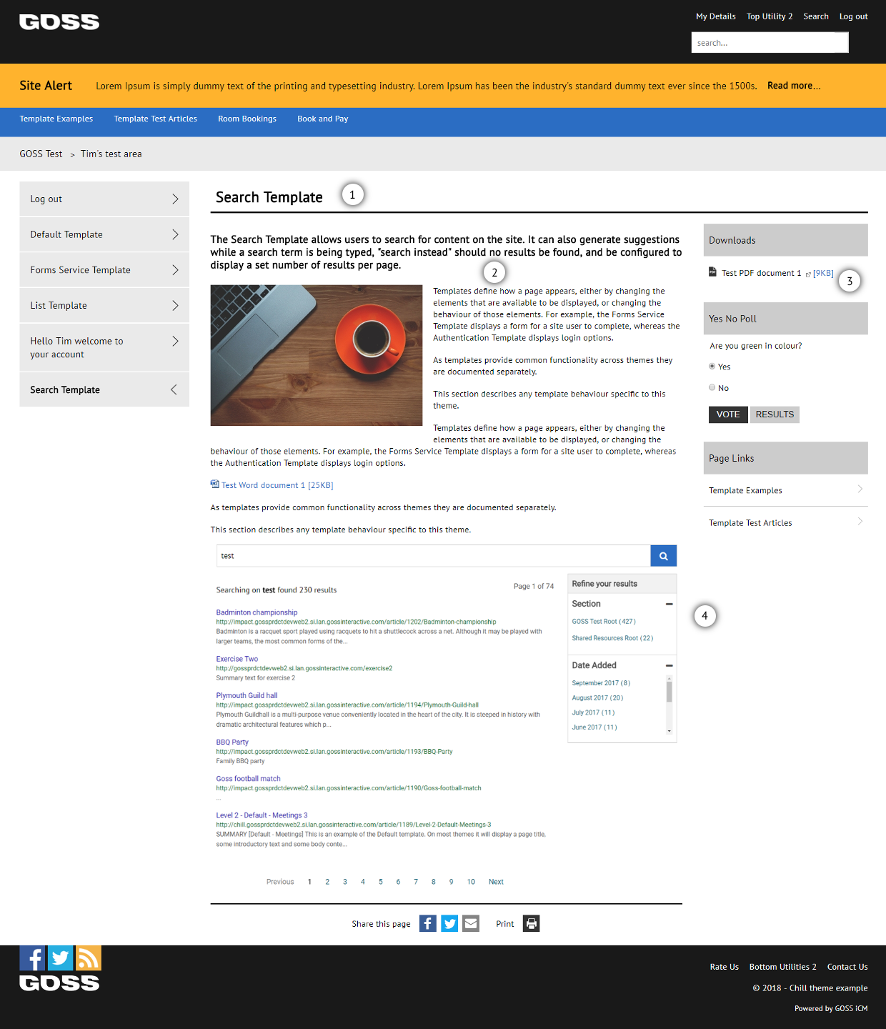Click the printer icon

coord(531,923)
